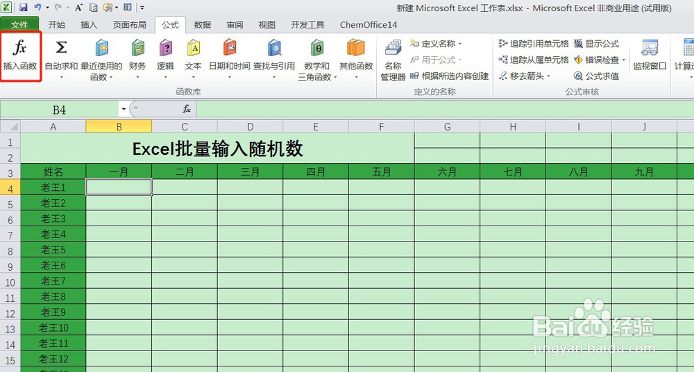694x372 pixels.
Task: Click into the formula bar input area
Action: pyautogui.click(x=445, y=109)
